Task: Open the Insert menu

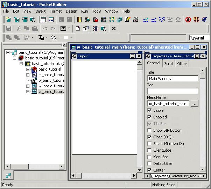Action: 40,11
